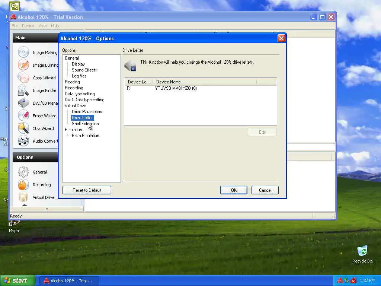Open Image Burning Wizard icon
381x286 pixels.
click(x=23, y=65)
